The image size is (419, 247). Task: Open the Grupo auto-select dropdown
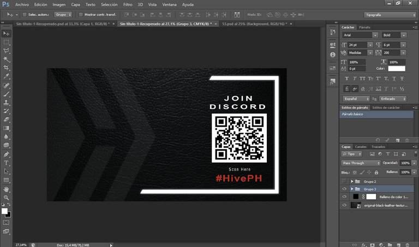tap(63, 15)
